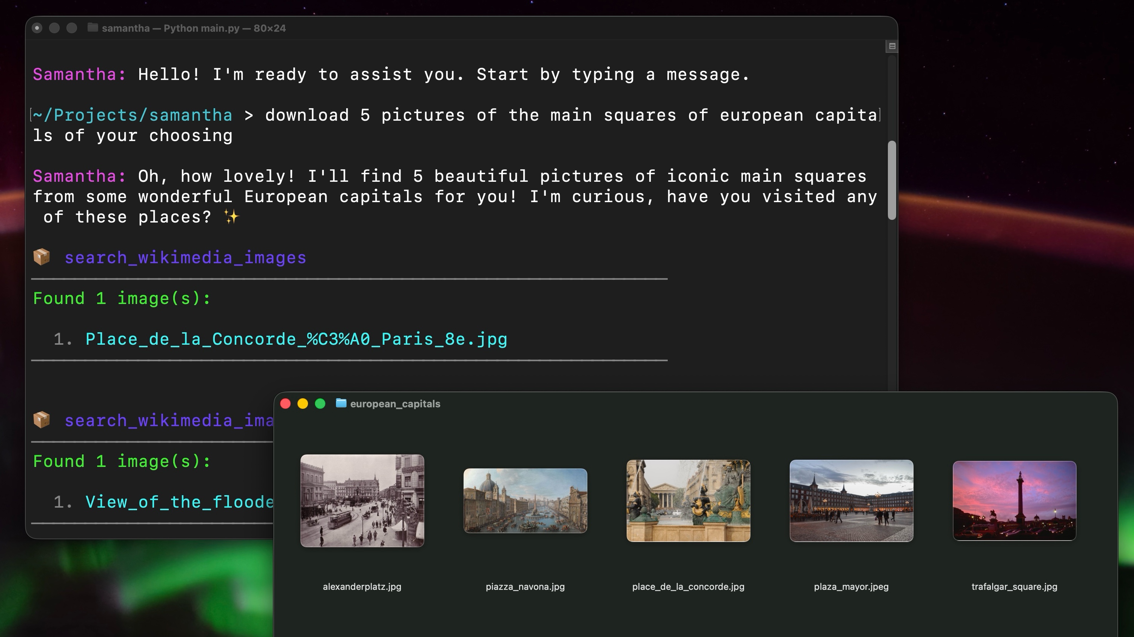Click the package icon beside the first search_wikimedia_images call

point(42,257)
